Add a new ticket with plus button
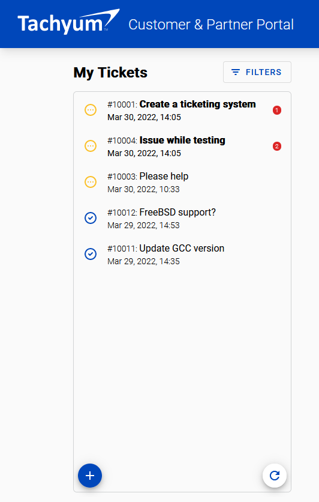Image resolution: width=319 pixels, height=502 pixels. (x=90, y=476)
